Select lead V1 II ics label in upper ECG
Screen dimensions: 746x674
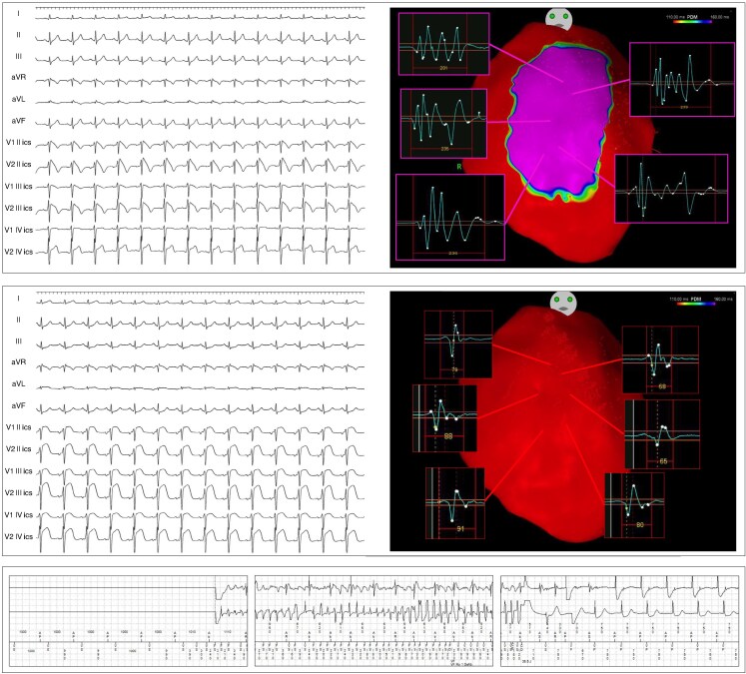(24, 143)
